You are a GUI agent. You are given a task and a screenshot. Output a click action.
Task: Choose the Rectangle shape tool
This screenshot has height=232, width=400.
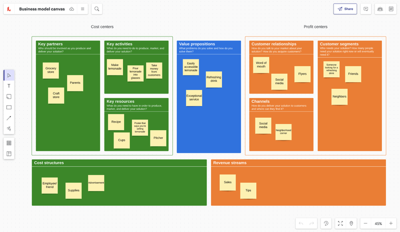tap(9, 107)
